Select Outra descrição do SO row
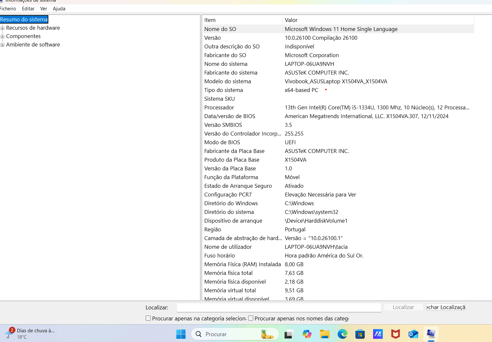Screen dimensions: 492x342 [338, 46]
